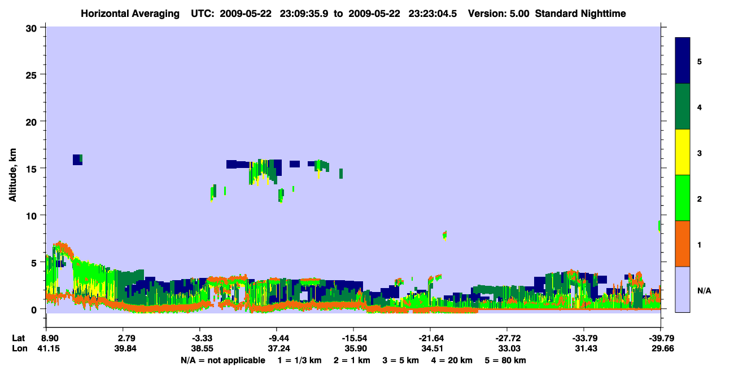The height and width of the screenshot is (376, 734).
Task: Click the small orange feature near 8 km altitude
Action: (x=445, y=235)
